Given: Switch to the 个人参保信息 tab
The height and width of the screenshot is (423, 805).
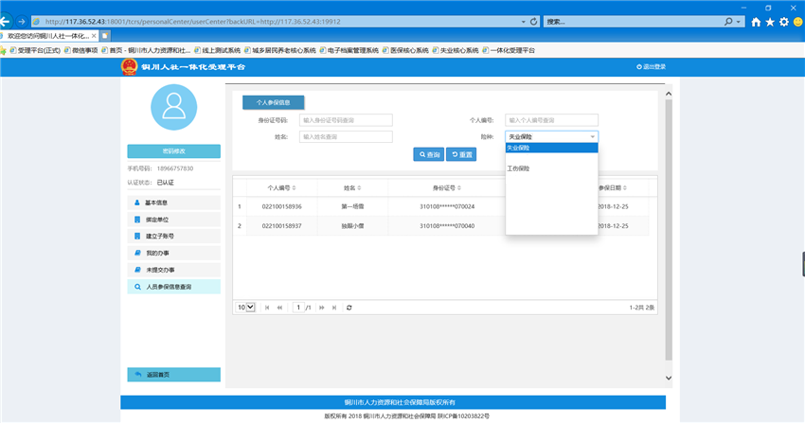Looking at the screenshot, I should [x=273, y=102].
